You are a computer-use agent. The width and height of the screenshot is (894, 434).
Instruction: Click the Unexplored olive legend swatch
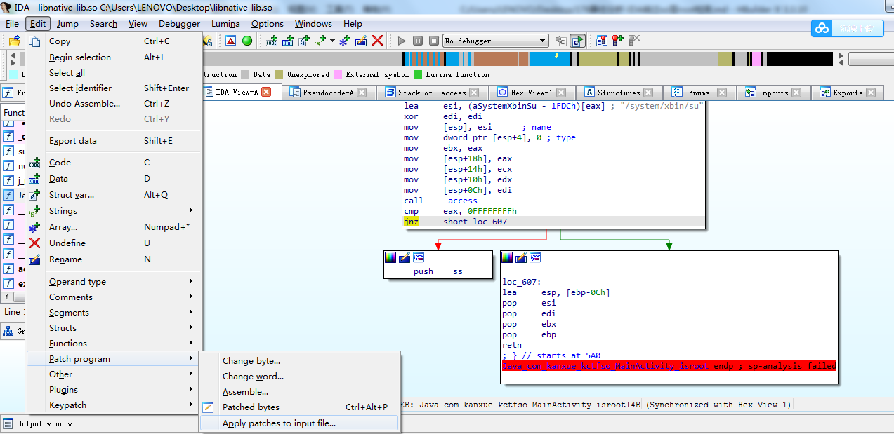tap(279, 74)
